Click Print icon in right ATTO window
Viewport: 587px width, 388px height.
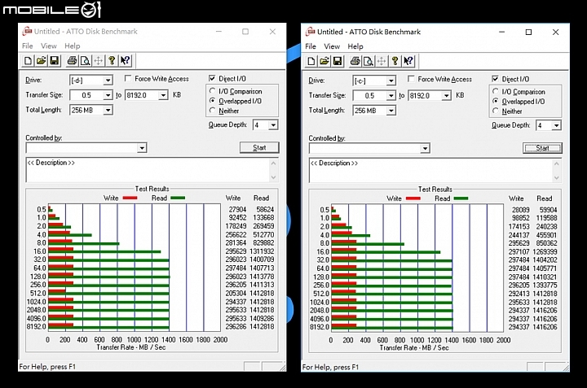[355, 61]
